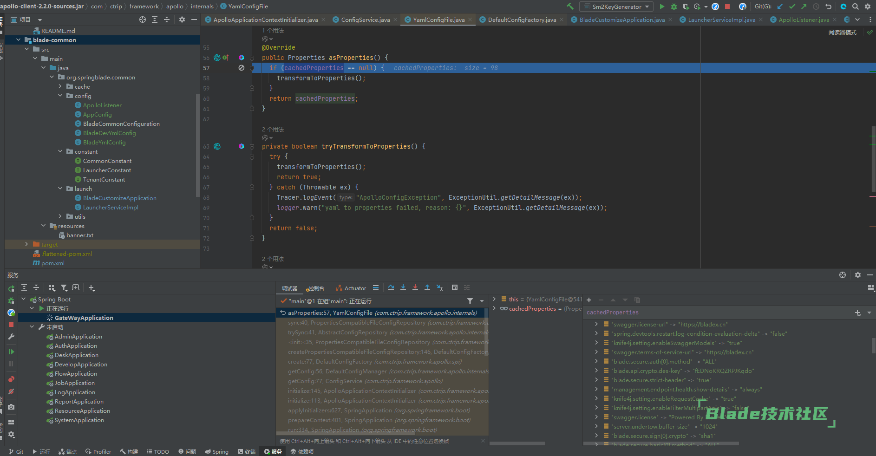Click Evaluate Expression calculator icon
This screenshot has height=456, width=876.
(x=455, y=288)
